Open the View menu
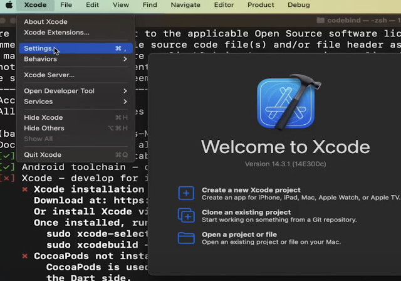This screenshot has height=281, width=401. click(x=121, y=5)
